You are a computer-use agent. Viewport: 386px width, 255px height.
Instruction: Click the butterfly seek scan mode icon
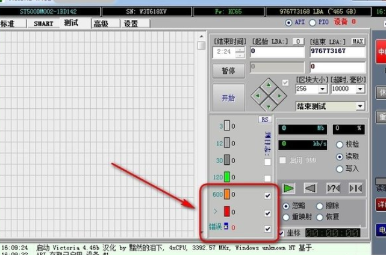pos(355,188)
